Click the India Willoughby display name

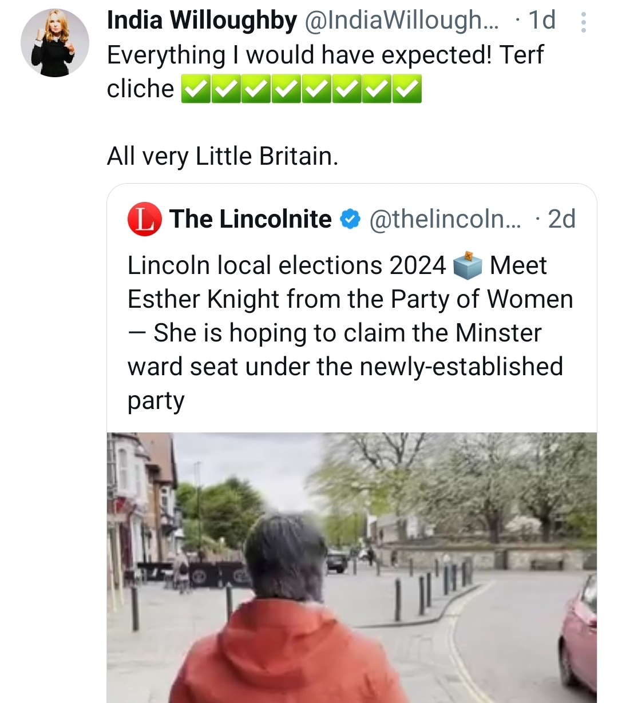(x=202, y=21)
